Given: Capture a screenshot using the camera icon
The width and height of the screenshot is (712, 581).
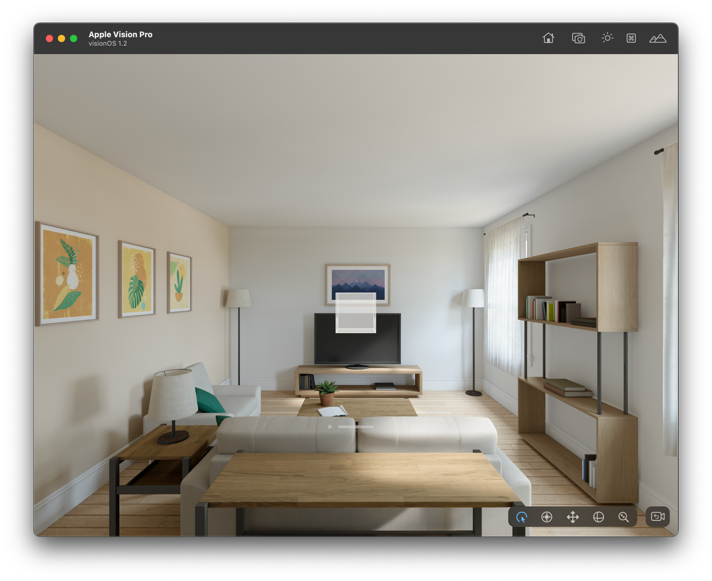Looking at the screenshot, I should click(x=578, y=38).
